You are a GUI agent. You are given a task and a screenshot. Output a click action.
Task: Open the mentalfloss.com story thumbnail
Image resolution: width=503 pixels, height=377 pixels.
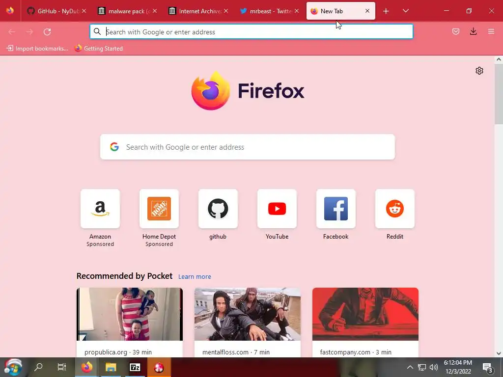[x=248, y=314]
